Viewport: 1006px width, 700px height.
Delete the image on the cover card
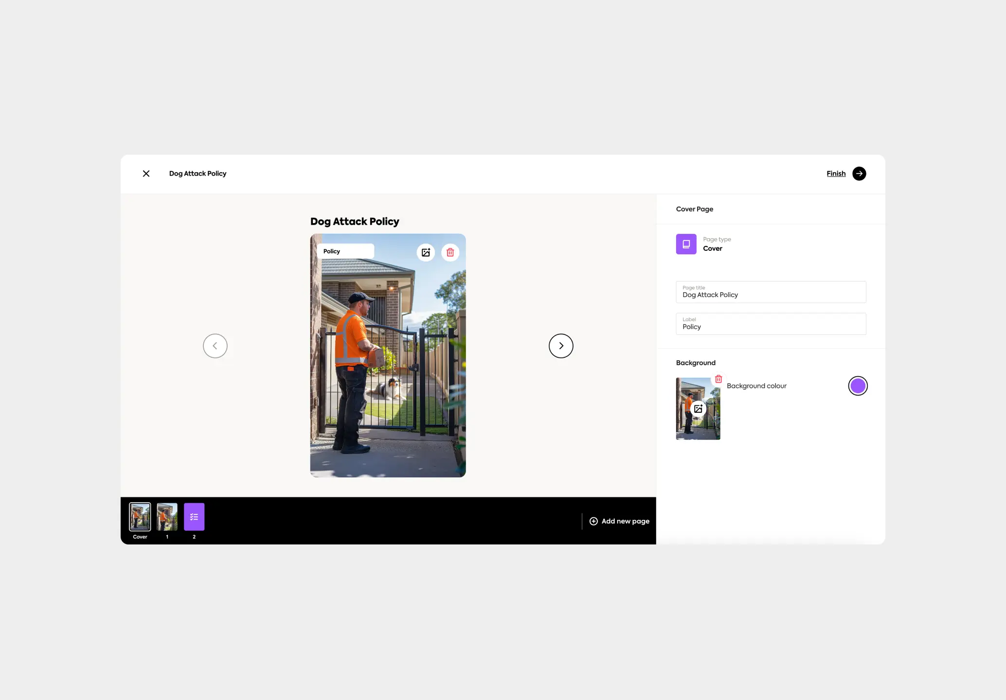[450, 252]
